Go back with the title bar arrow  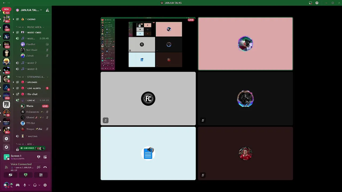[4, 3]
